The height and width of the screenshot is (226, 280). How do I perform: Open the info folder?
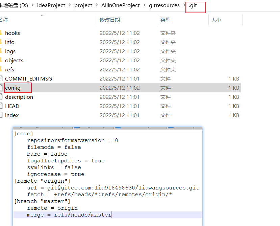(10, 42)
